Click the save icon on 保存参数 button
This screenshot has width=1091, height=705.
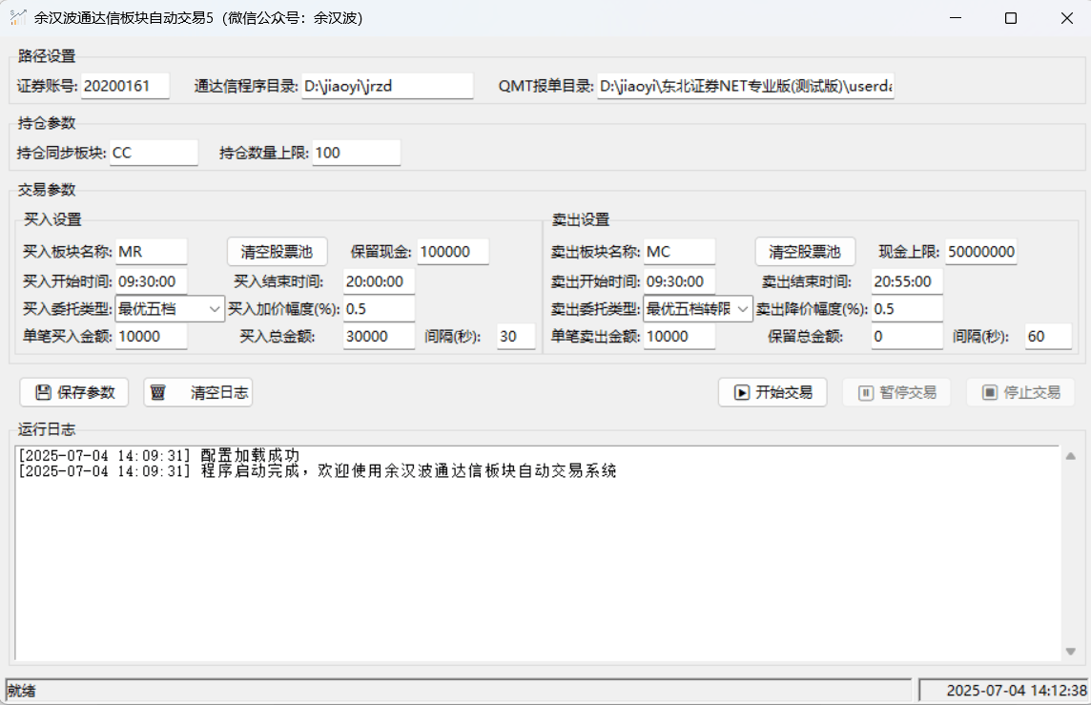(42, 392)
